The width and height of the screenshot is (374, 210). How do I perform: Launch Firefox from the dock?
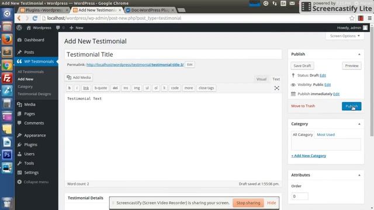(x=7, y=39)
